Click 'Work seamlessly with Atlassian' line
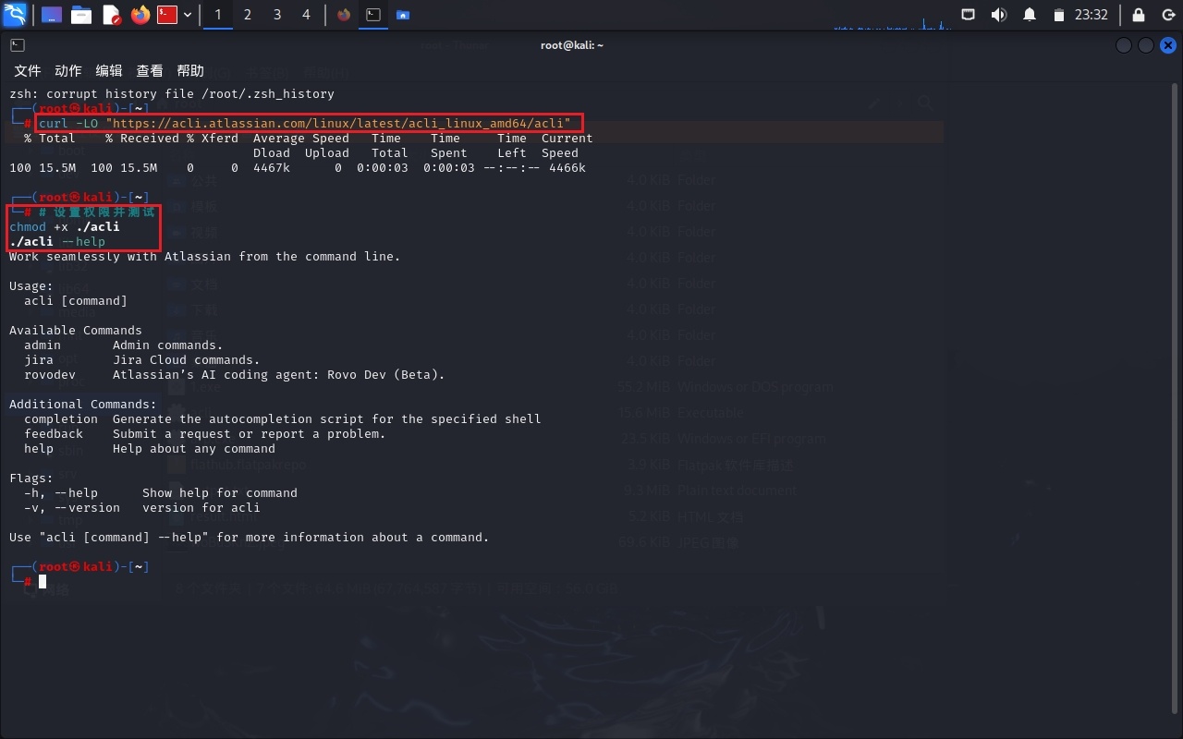Viewport: 1183px width, 739px height. coord(205,257)
